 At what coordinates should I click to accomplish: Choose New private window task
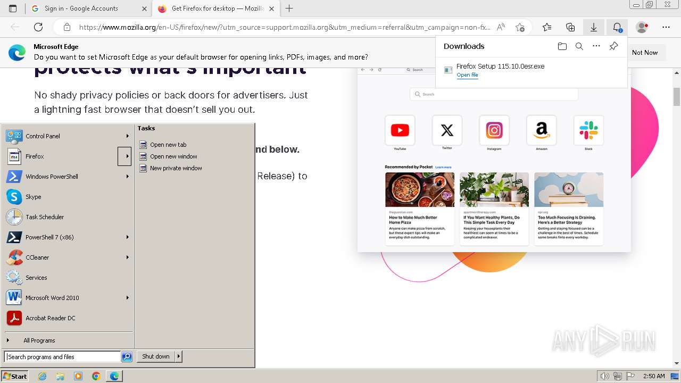(x=170, y=168)
